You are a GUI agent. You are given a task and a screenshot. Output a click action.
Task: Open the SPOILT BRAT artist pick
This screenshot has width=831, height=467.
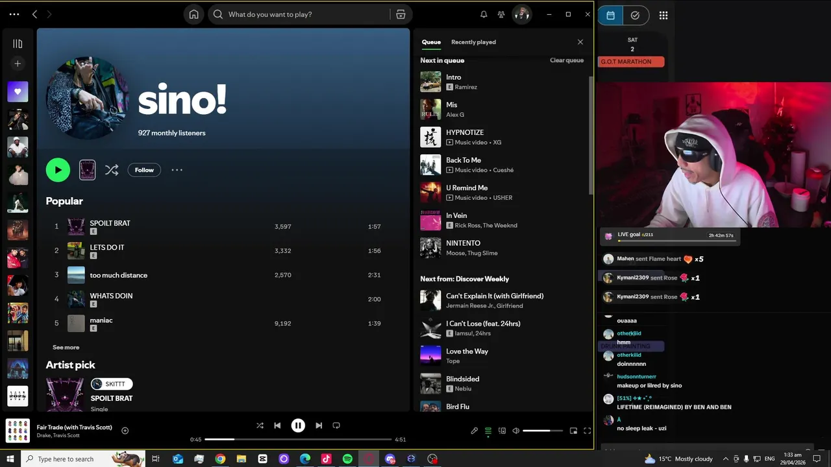(111, 398)
